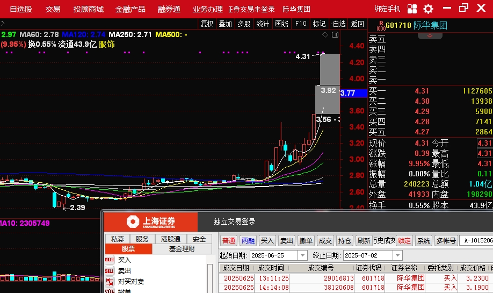Click the 系统 button
This screenshot has width=493, height=293.
coord(424,240)
